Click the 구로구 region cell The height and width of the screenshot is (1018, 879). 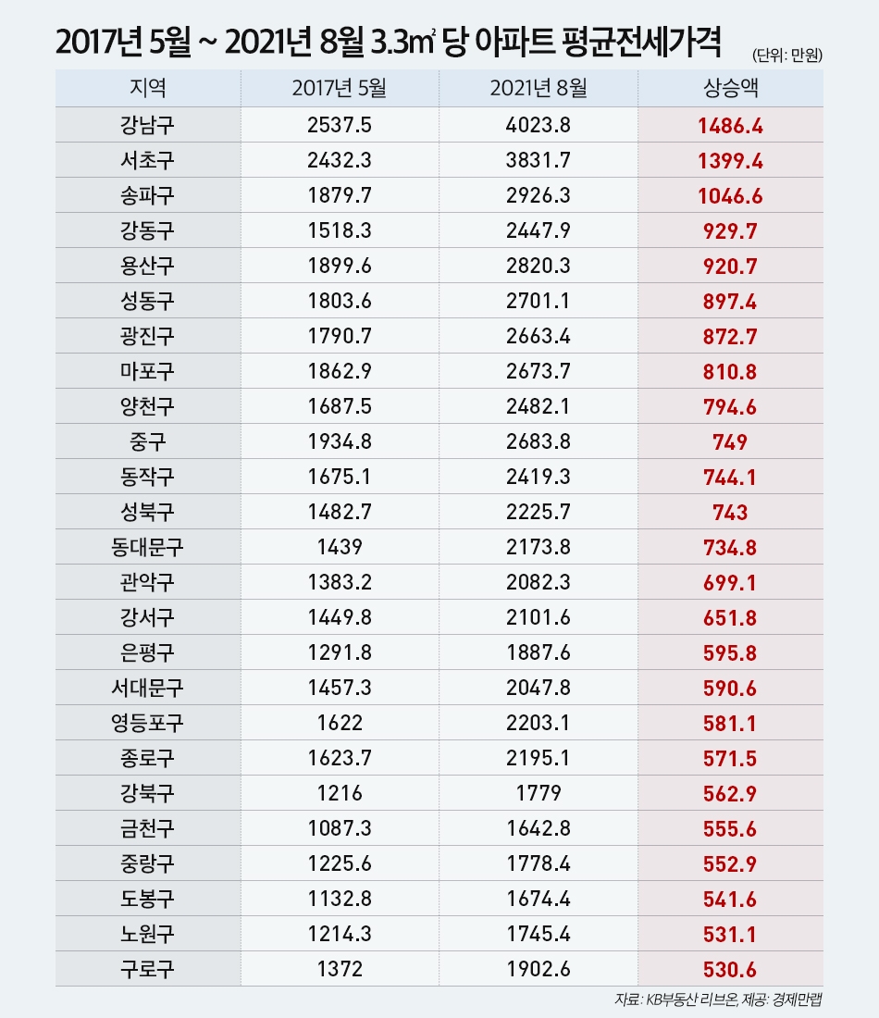147,969
